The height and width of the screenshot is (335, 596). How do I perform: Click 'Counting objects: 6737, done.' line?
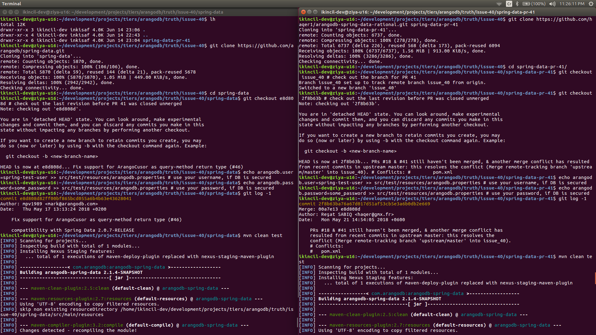350,35
